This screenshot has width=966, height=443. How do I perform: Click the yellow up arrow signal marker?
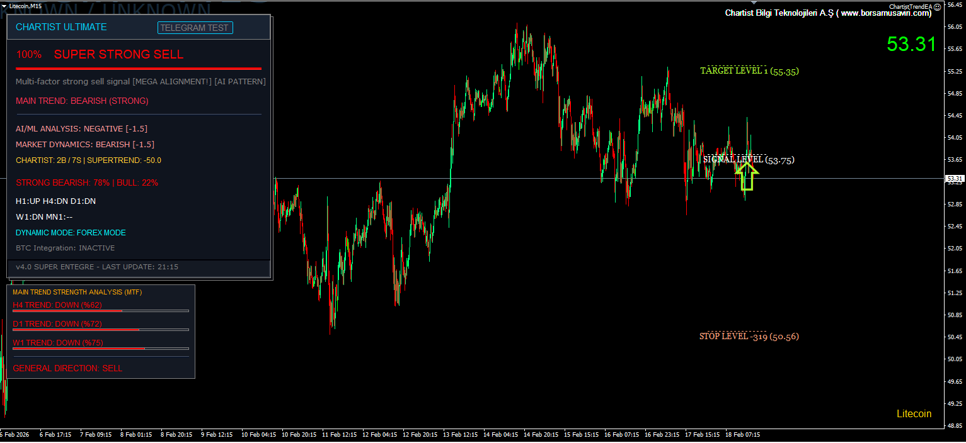coord(747,176)
